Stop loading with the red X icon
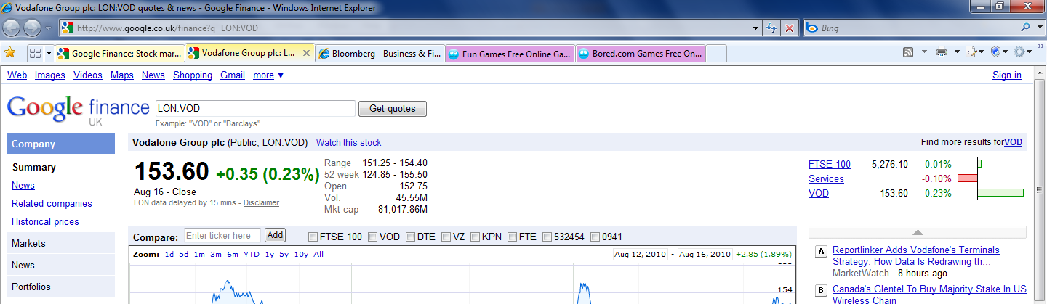 pos(790,28)
